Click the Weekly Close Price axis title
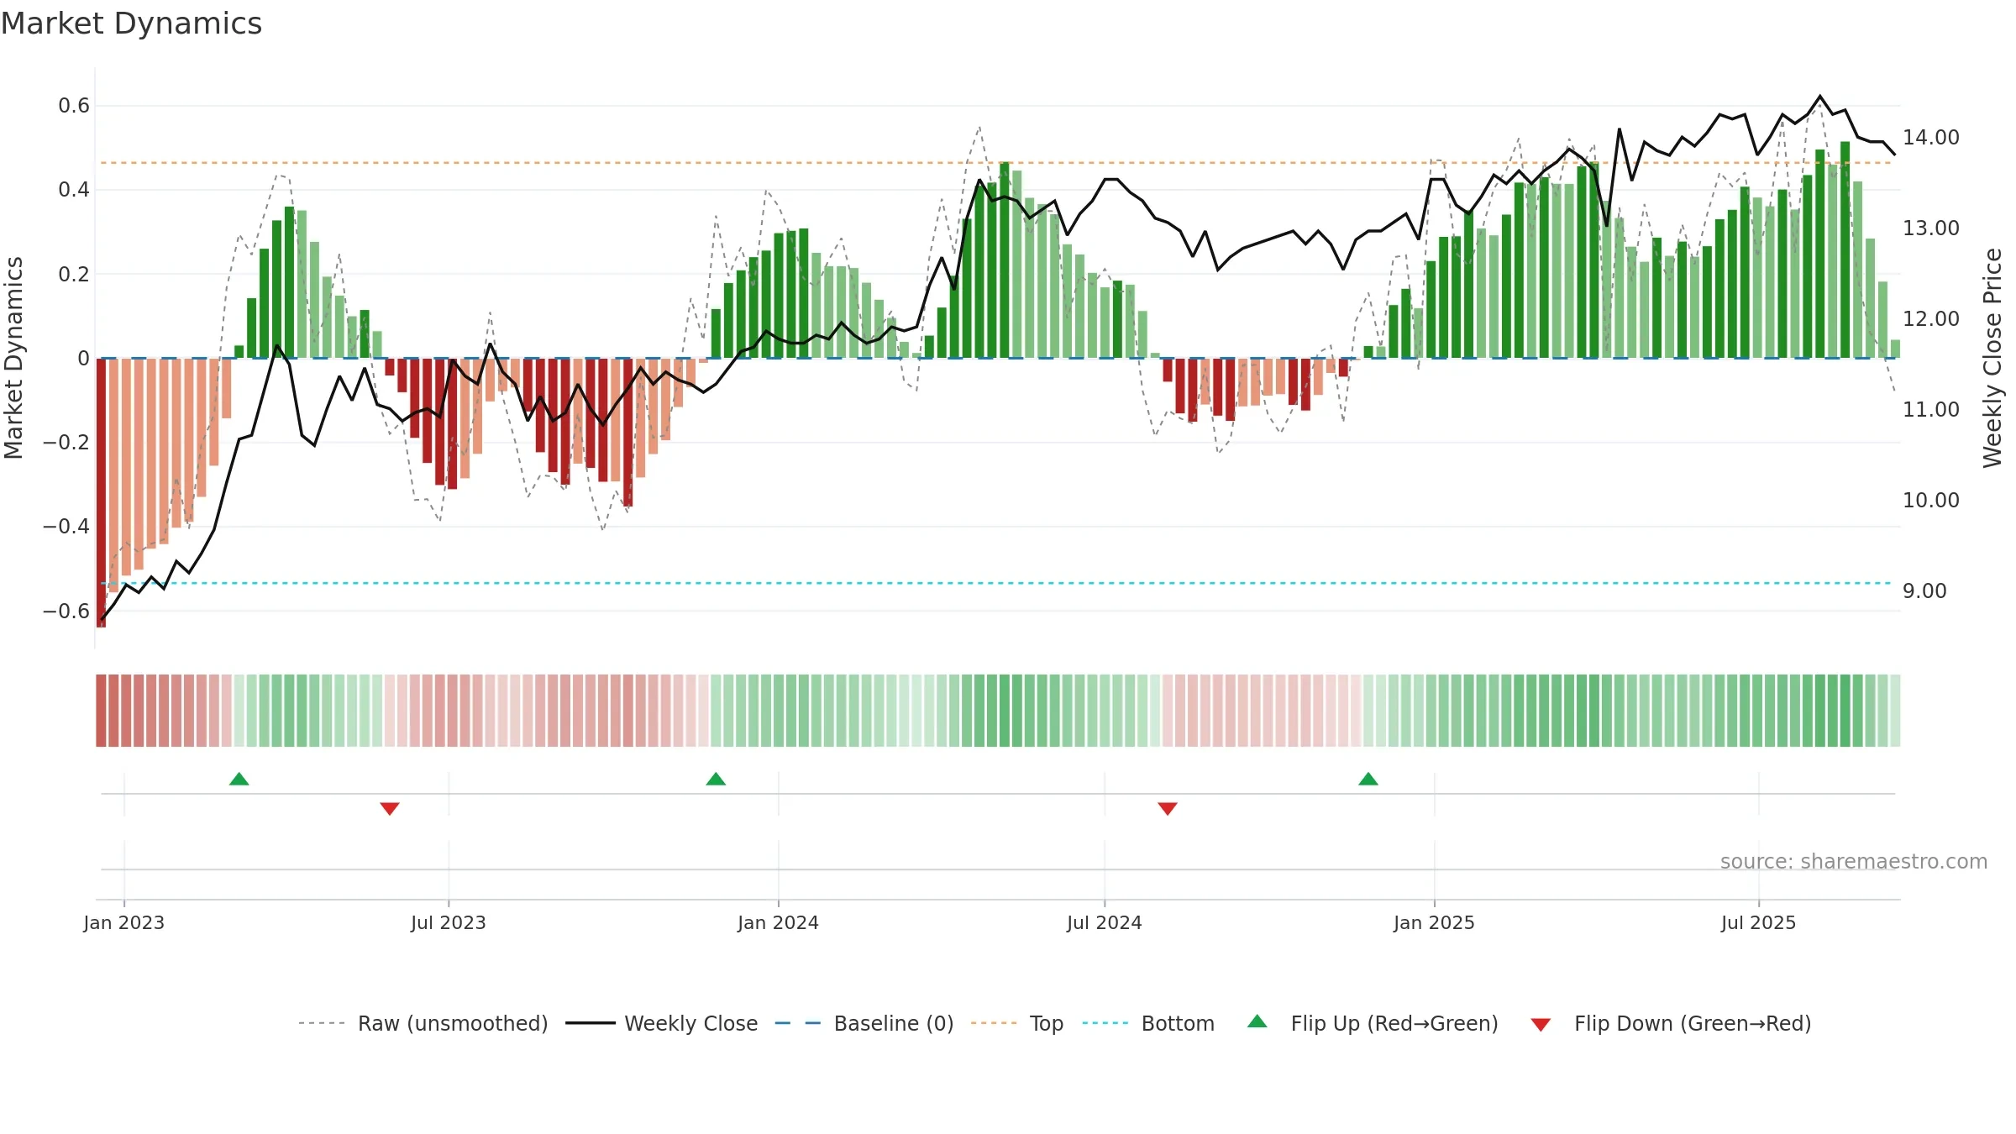2016x1134 pixels. point(1992,358)
